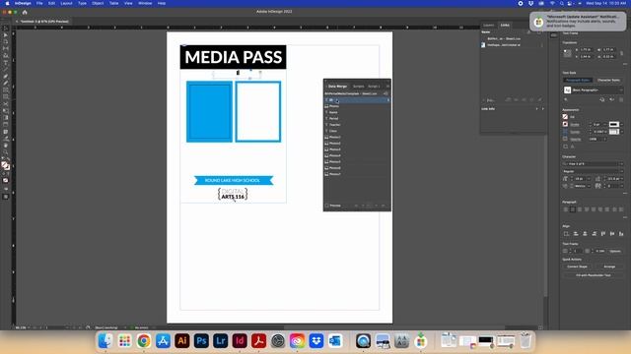This screenshot has width=631, height=354.
Task: Open Photoshop from the Dock
Action: click(201, 341)
